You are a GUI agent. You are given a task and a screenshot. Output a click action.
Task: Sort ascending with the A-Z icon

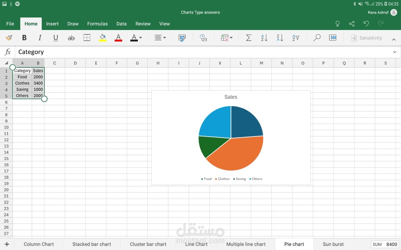[x=264, y=38]
